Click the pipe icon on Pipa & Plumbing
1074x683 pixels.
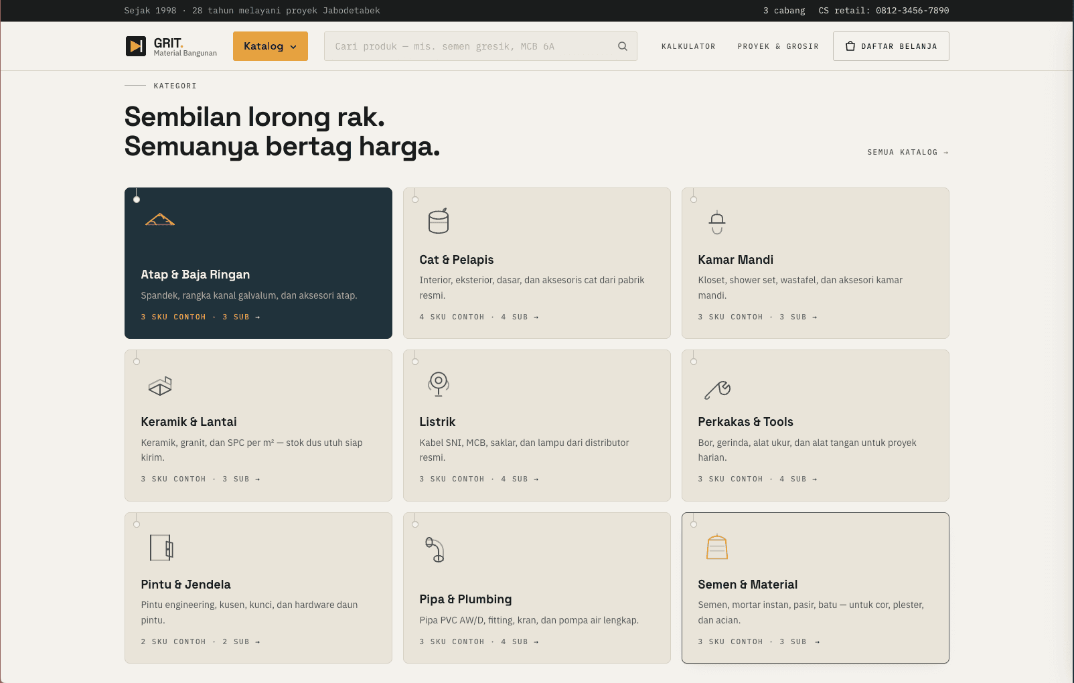435,550
